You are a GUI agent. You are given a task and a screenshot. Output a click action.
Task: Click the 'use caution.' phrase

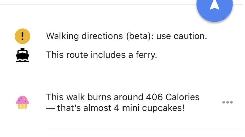(181, 36)
